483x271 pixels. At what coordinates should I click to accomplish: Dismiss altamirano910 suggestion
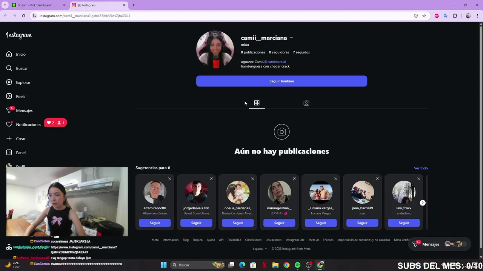170,179
